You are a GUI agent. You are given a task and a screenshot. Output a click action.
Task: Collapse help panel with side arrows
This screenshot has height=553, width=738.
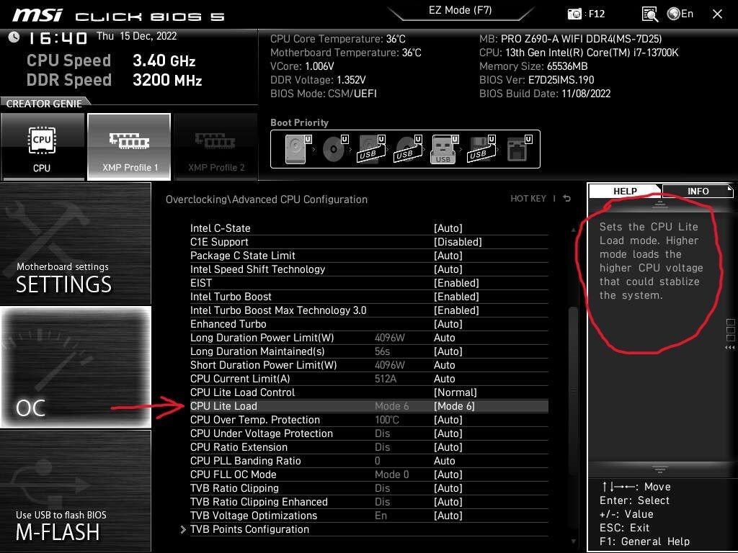click(730, 348)
